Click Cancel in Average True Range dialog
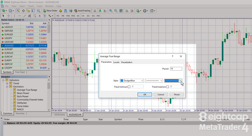 [161, 94]
